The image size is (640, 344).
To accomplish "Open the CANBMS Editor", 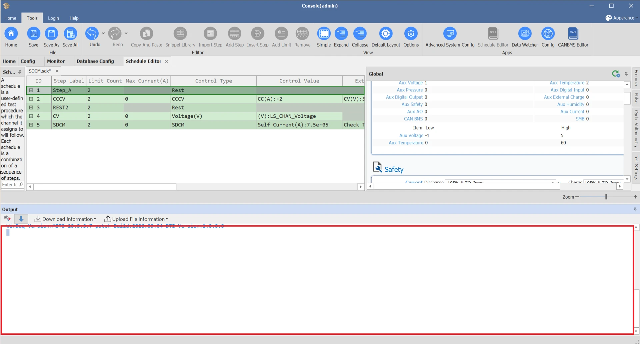I will click(573, 34).
